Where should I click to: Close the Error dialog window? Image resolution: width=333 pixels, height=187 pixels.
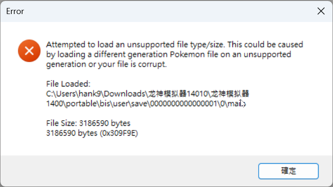(320, 11)
